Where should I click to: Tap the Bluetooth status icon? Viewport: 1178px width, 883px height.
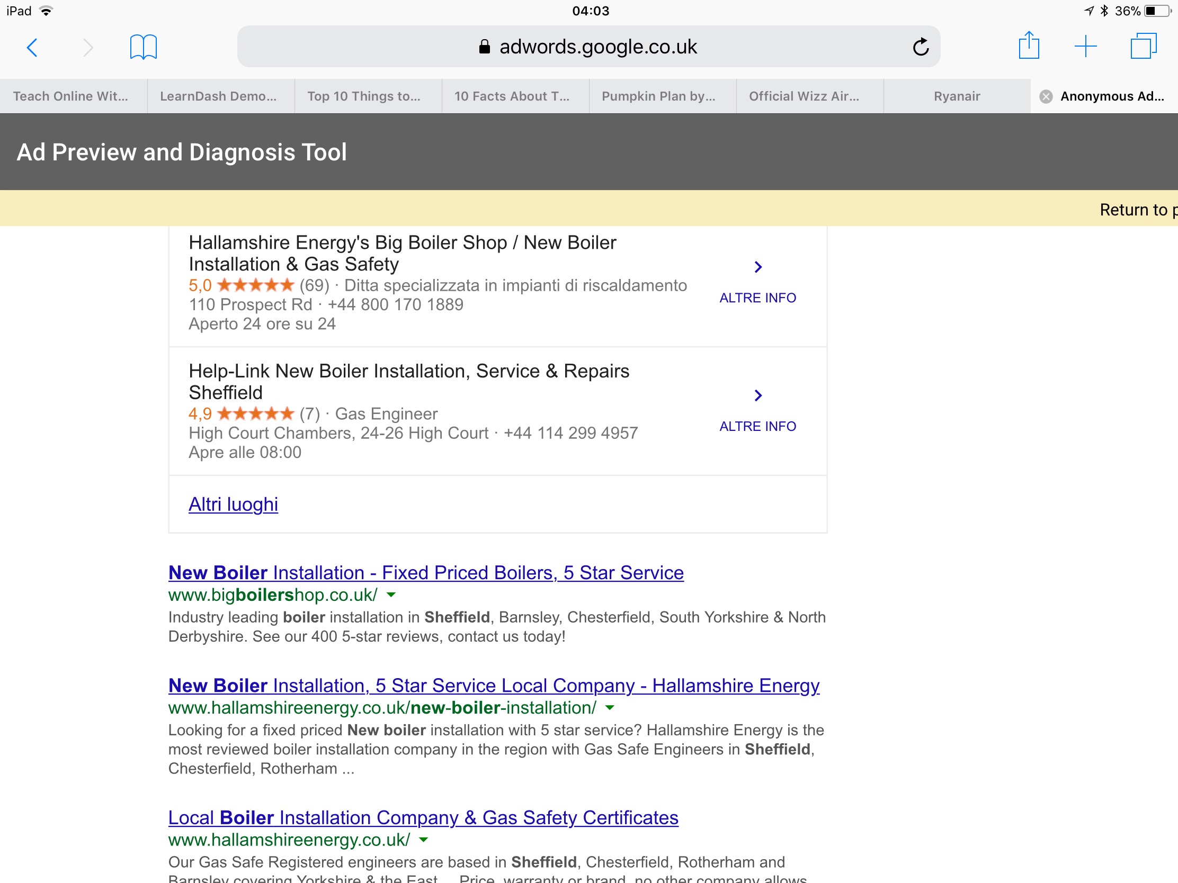[x=1104, y=11]
